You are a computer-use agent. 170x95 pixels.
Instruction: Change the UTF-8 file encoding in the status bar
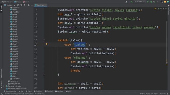[156, 94]
